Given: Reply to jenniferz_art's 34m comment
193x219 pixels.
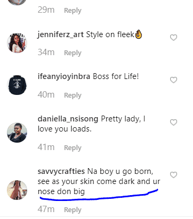Looking at the screenshot, I should click(x=73, y=53).
